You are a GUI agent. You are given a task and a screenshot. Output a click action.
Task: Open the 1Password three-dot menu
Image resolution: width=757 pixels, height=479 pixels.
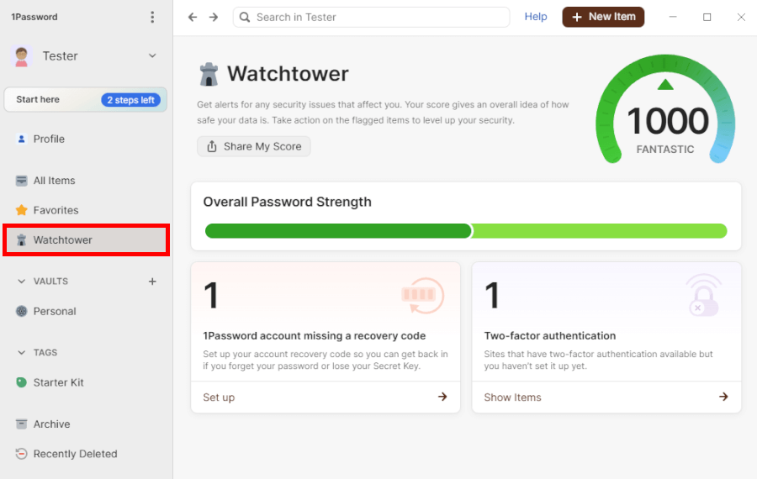[152, 18]
